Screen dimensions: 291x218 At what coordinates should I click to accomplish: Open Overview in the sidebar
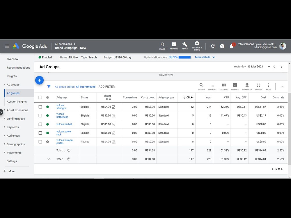(x=13, y=59)
